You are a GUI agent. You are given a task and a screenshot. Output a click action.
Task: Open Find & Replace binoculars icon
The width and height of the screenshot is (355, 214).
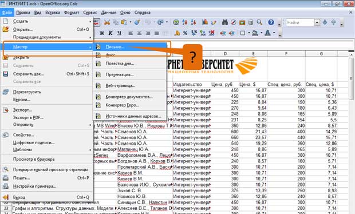pos(225,22)
